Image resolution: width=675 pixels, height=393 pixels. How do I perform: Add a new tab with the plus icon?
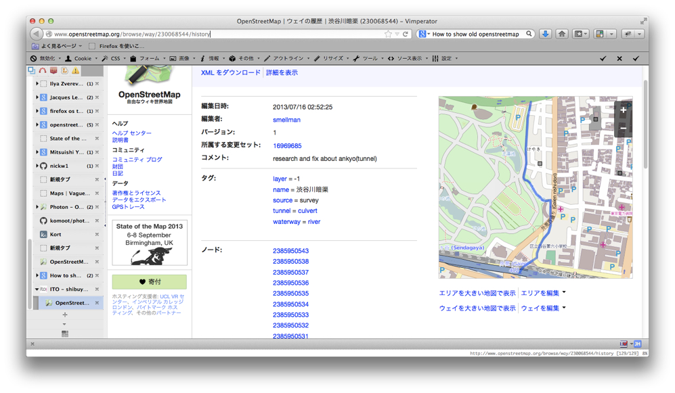point(65,315)
